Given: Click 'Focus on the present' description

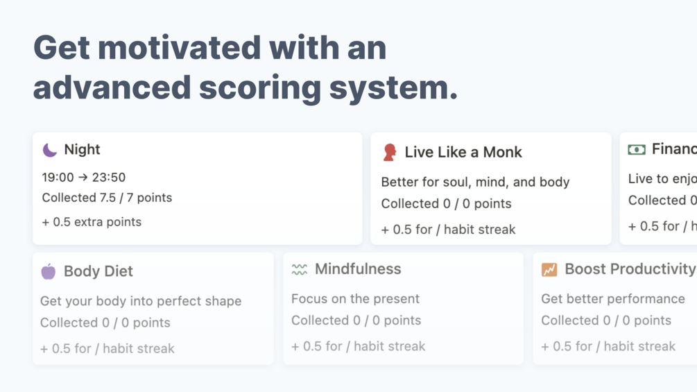Looking at the screenshot, I should click(x=355, y=298).
